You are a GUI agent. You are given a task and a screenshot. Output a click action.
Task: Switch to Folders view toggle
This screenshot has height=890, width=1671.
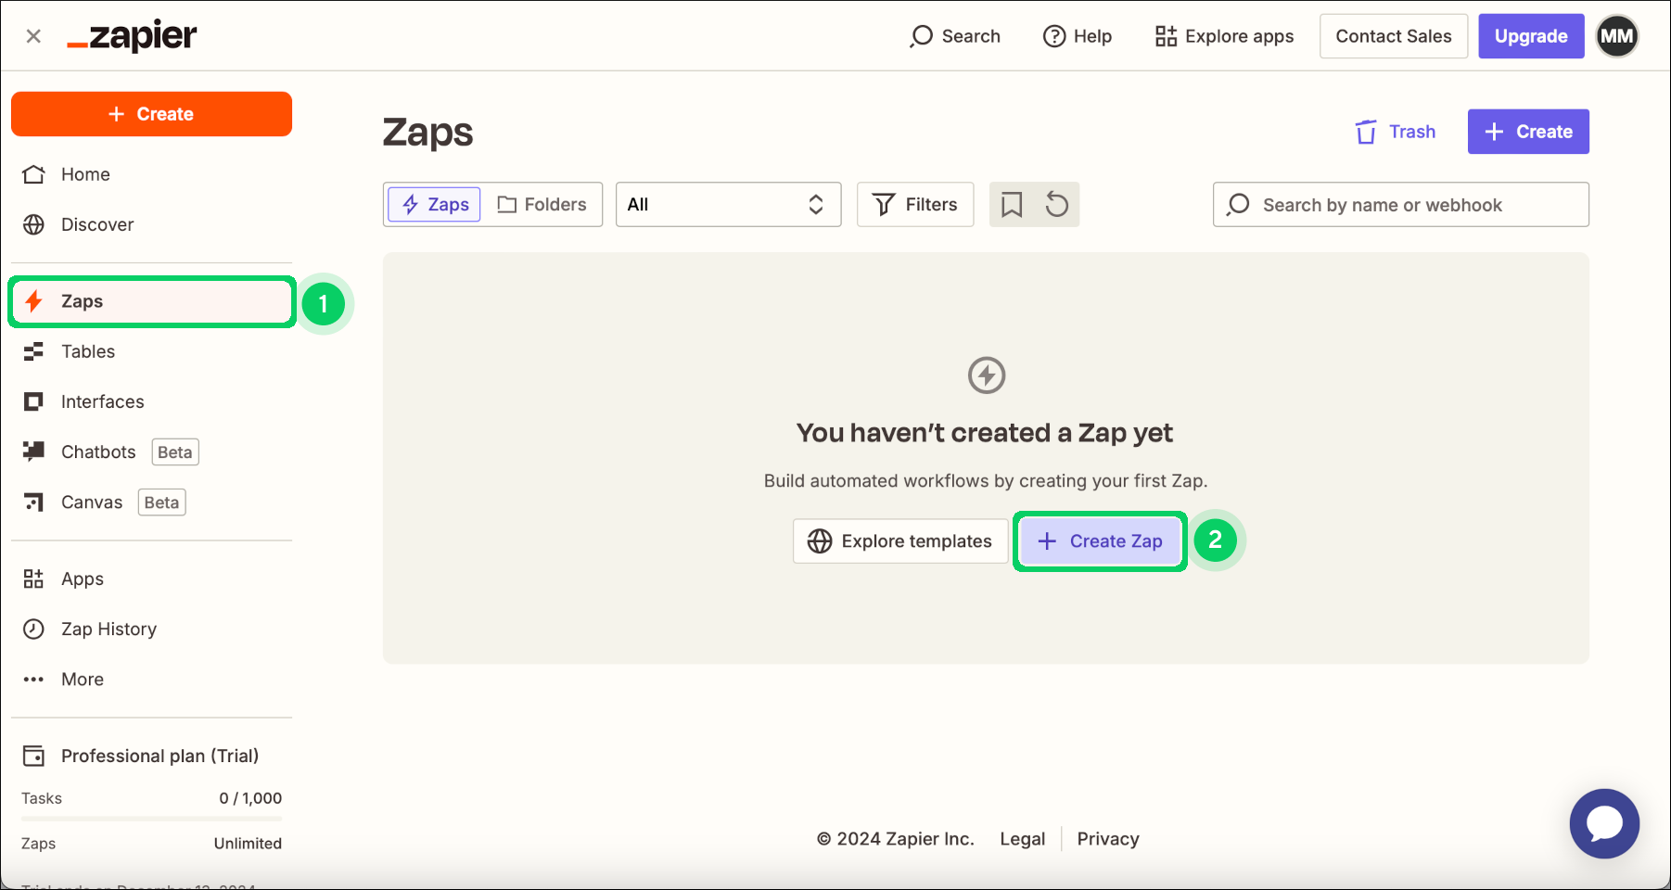(542, 205)
